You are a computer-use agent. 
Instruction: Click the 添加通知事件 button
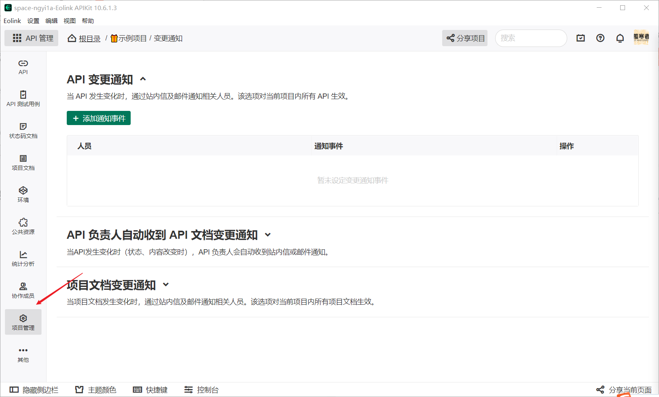[x=98, y=118]
